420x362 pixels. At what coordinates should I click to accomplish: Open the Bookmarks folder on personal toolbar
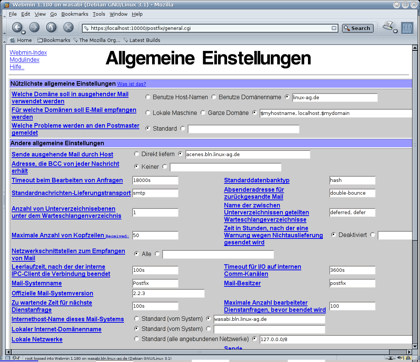click(54, 40)
